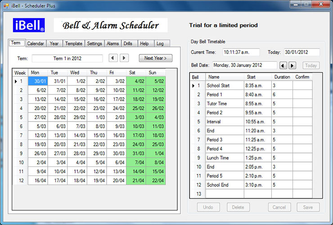Click the duration cell for Period 1

coord(282,94)
